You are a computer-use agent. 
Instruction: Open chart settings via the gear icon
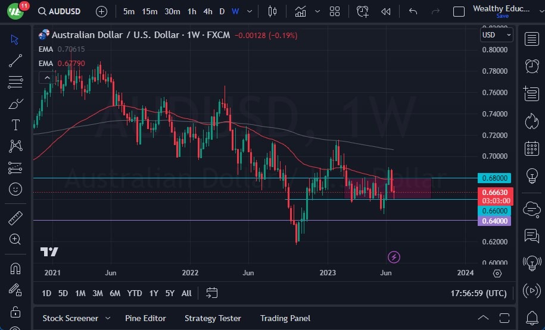coord(497,274)
